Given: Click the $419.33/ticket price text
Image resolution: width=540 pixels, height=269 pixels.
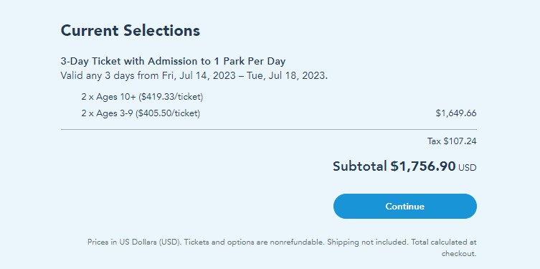Looking at the screenshot, I should (171, 97).
